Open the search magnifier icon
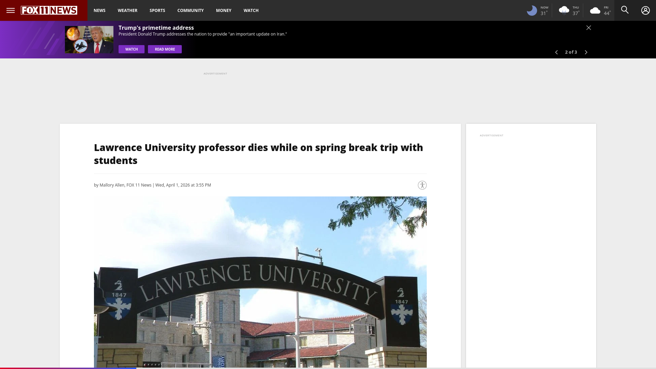The image size is (656, 369). pyautogui.click(x=625, y=10)
